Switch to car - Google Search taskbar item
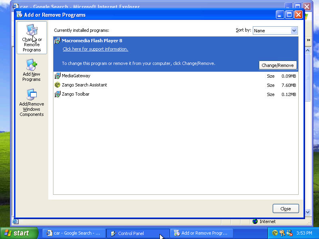This screenshot has height=239, width=319. click(x=74, y=233)
